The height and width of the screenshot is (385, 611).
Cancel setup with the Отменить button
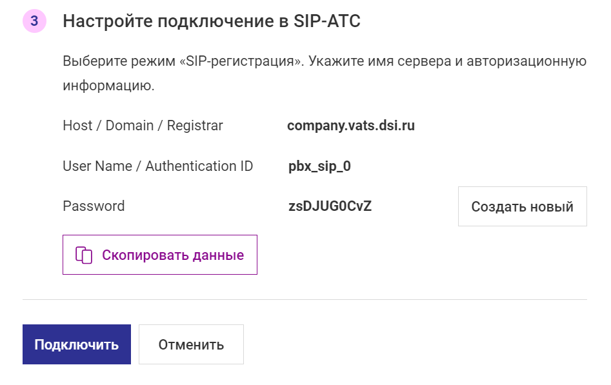click(x=191, y=344)
